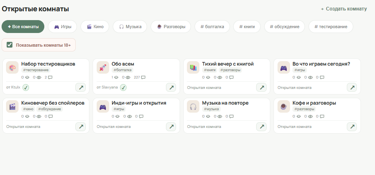Open the Обо всем room arrow
This screenshot has width=375, height=175.
[171, 87]
